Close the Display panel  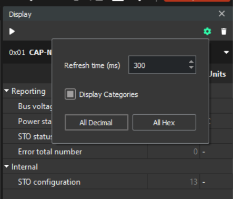tap(222, 14)
